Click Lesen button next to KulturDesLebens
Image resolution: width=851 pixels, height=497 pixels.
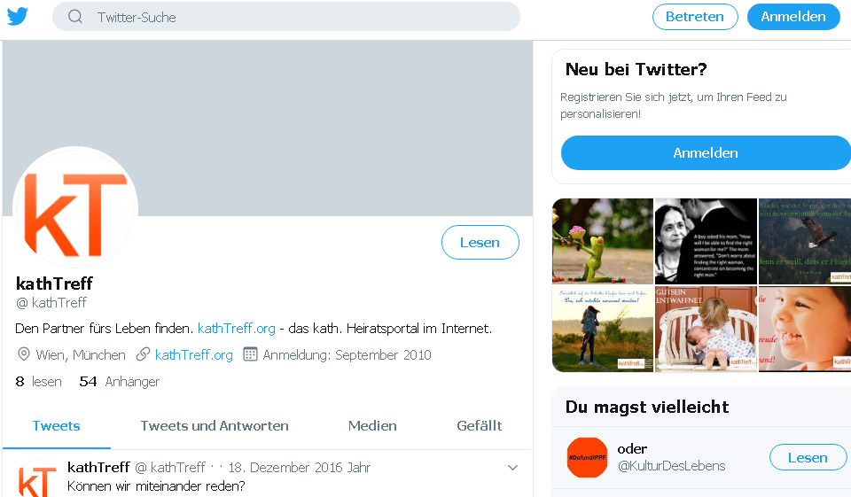[x=808, y=457]
